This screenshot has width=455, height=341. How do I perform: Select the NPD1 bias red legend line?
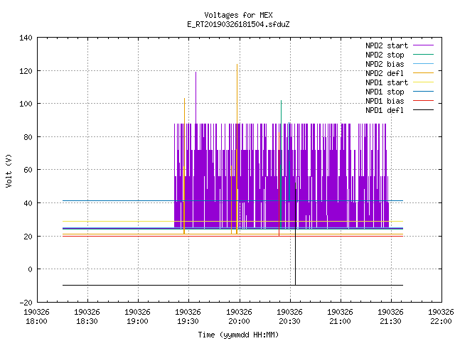(423, 101)
